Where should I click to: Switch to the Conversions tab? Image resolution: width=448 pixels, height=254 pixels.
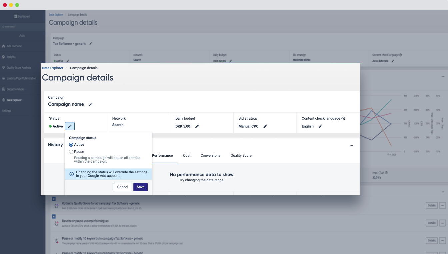[x=210, y=156]
